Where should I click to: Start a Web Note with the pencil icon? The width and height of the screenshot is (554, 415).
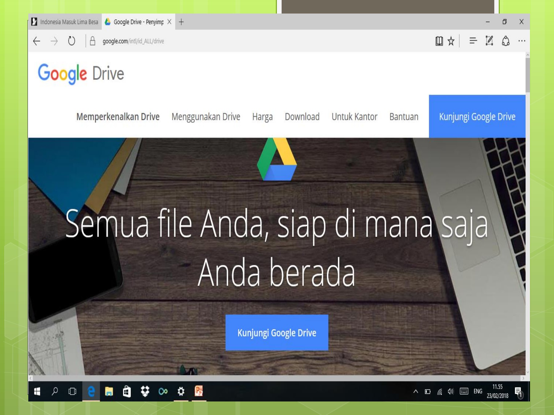(x=490, y=41)
